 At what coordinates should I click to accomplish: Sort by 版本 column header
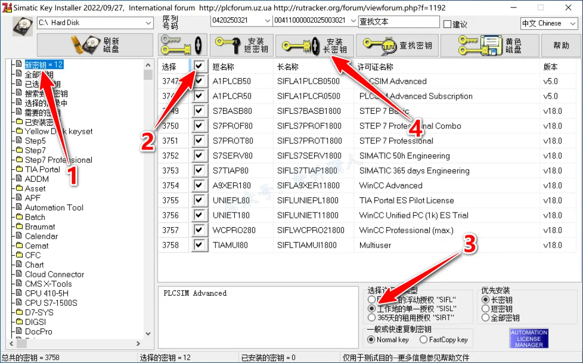point(550,67)
